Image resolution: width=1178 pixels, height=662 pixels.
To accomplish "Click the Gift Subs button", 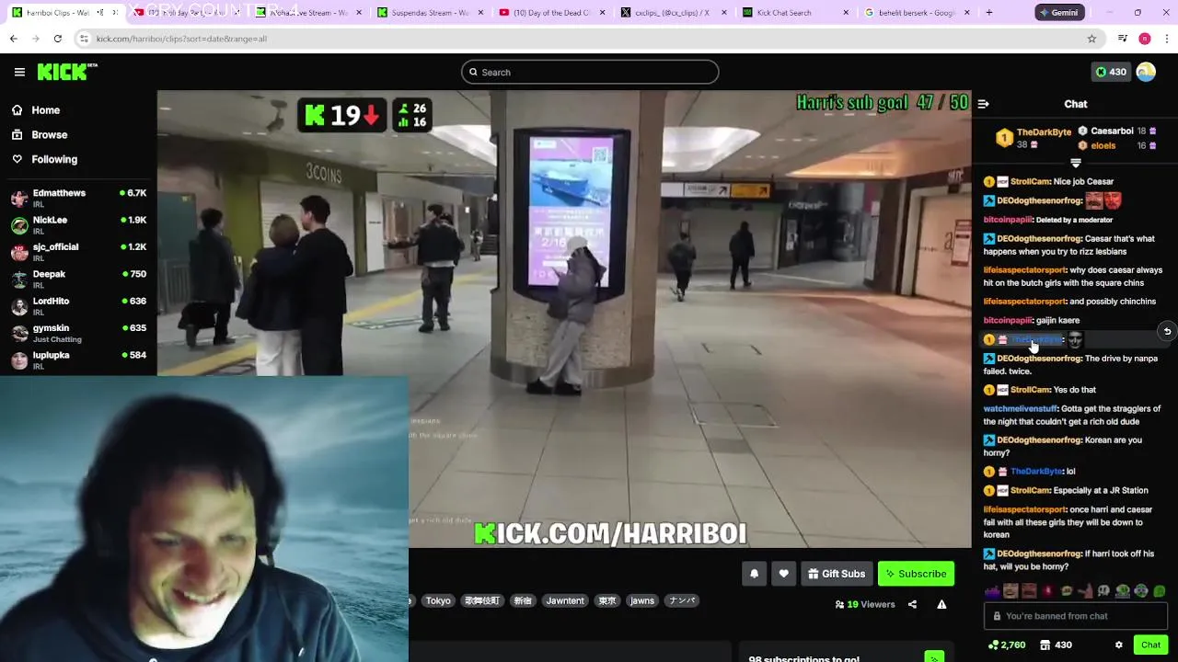I will [x=837, y=574].
